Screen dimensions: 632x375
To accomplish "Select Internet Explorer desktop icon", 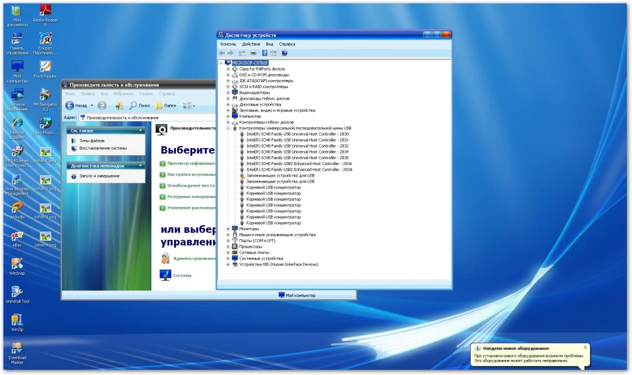I will click(17, 129).
